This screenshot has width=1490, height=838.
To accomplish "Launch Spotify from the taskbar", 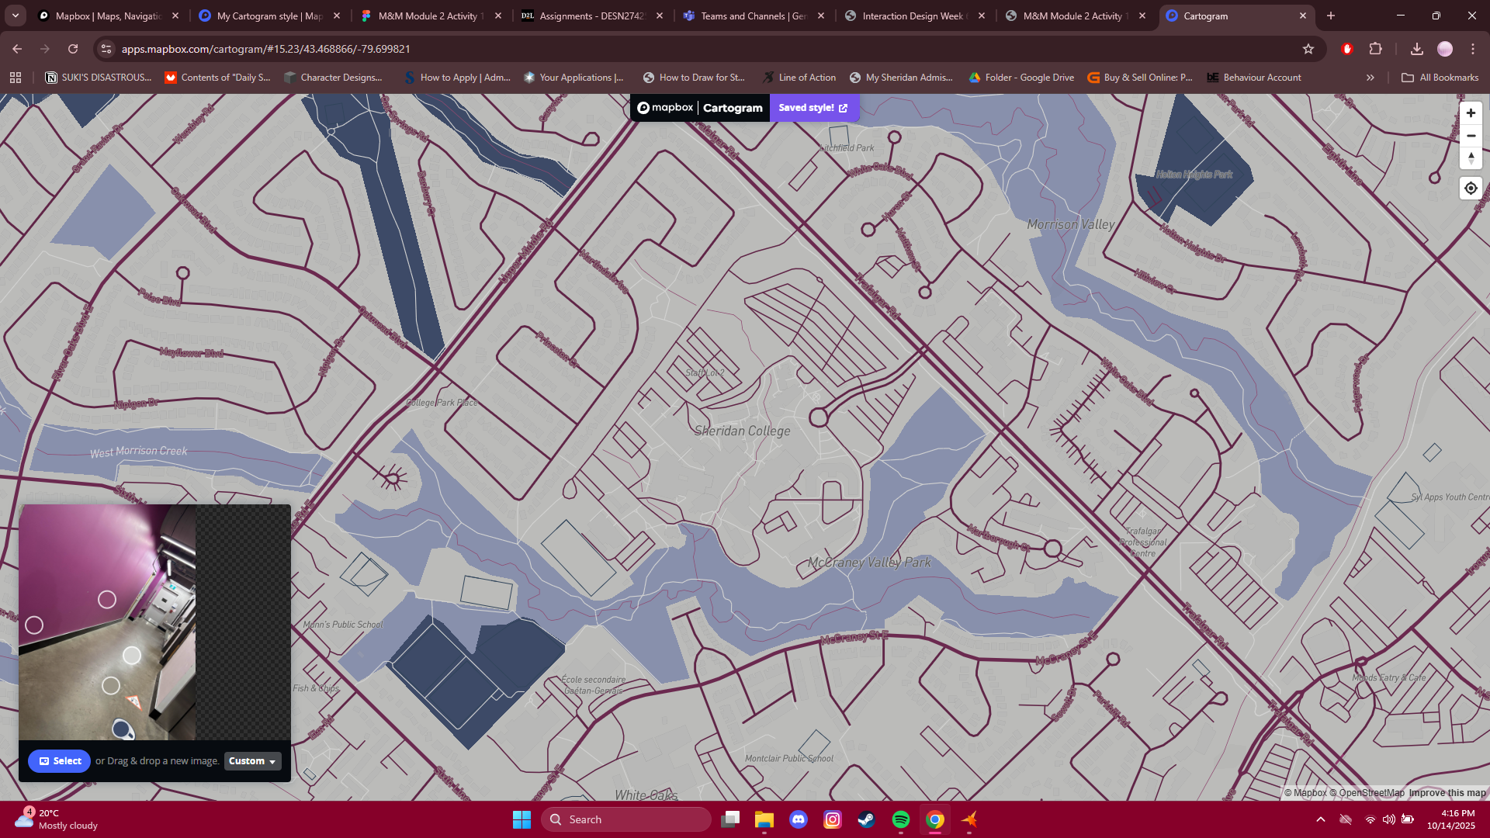I will point(901,819).
